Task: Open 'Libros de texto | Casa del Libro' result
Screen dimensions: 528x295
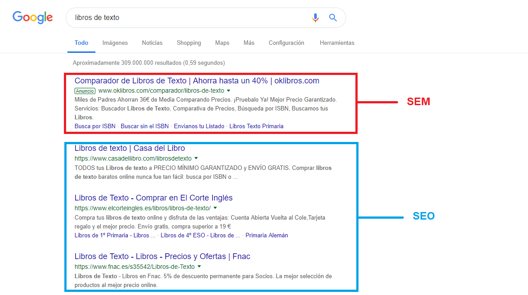Action: (130, 148)
